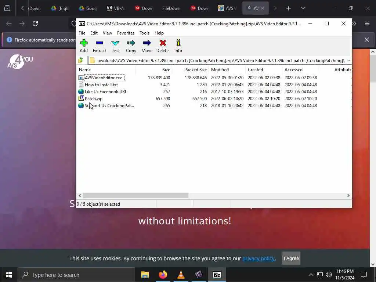Click the taskbar search box
The width and height of the screenshot is (376, 282).
click(76, 275)
